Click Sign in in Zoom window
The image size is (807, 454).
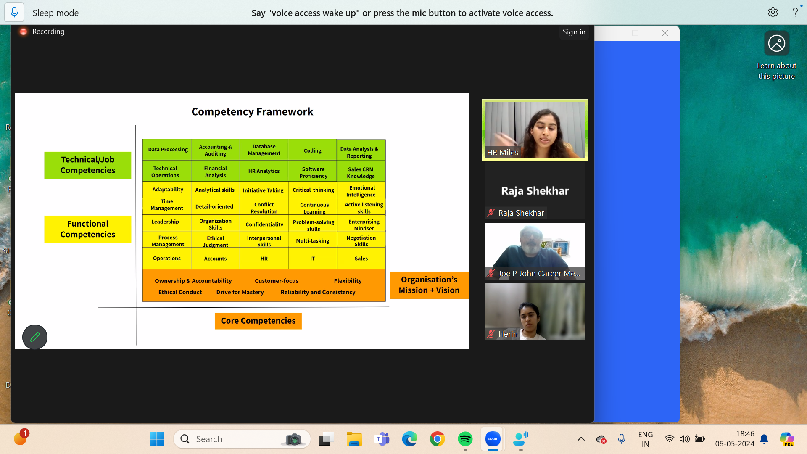[574, 32]
